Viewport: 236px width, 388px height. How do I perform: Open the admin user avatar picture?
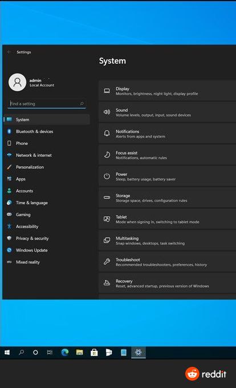click(x=17, y=82)
